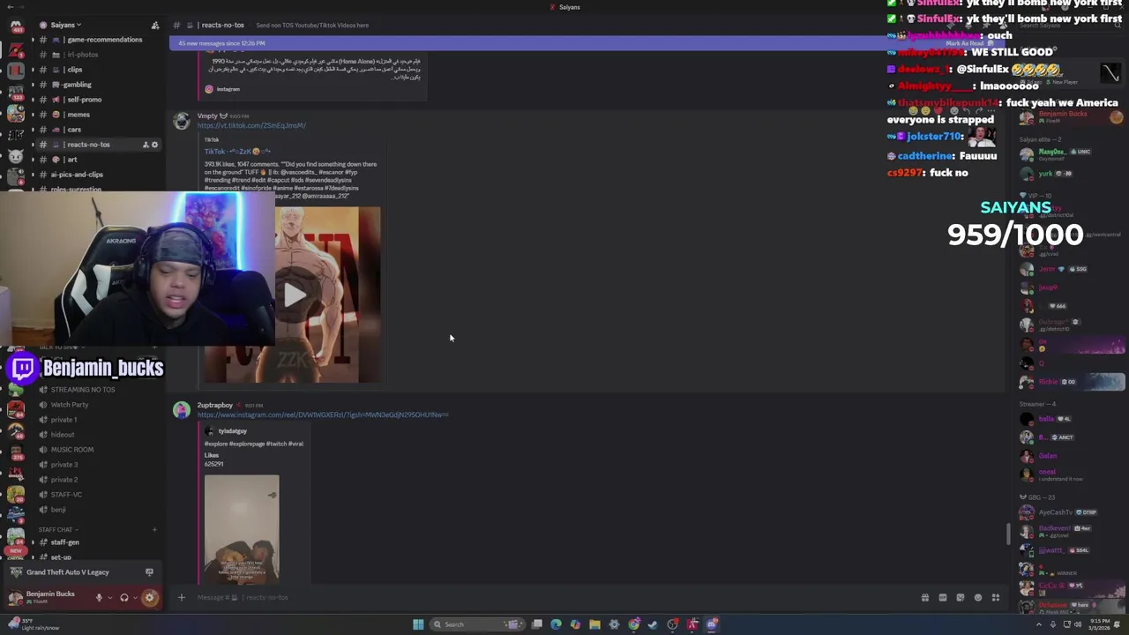The height and width of the screenshot is (635, 1129).
Task: Click Benjamin Bucks user panel avatar
Action: (15, 598)
